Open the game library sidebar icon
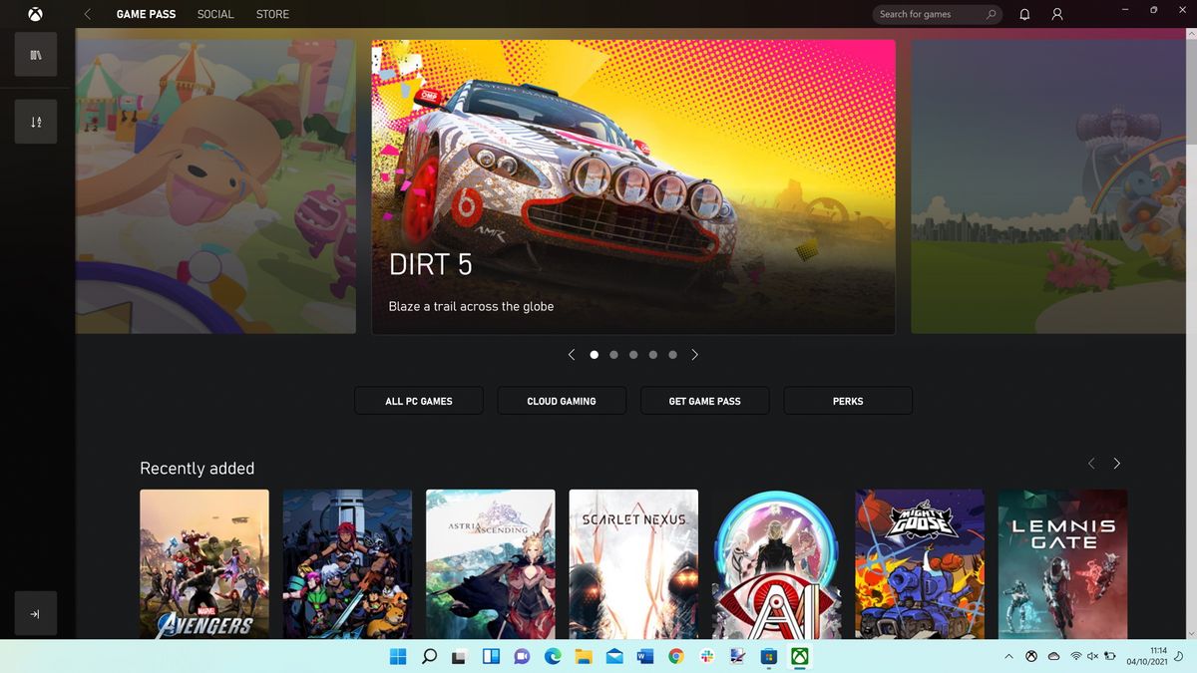Viewport: 1197px width, 673px height. click(35, 54)
